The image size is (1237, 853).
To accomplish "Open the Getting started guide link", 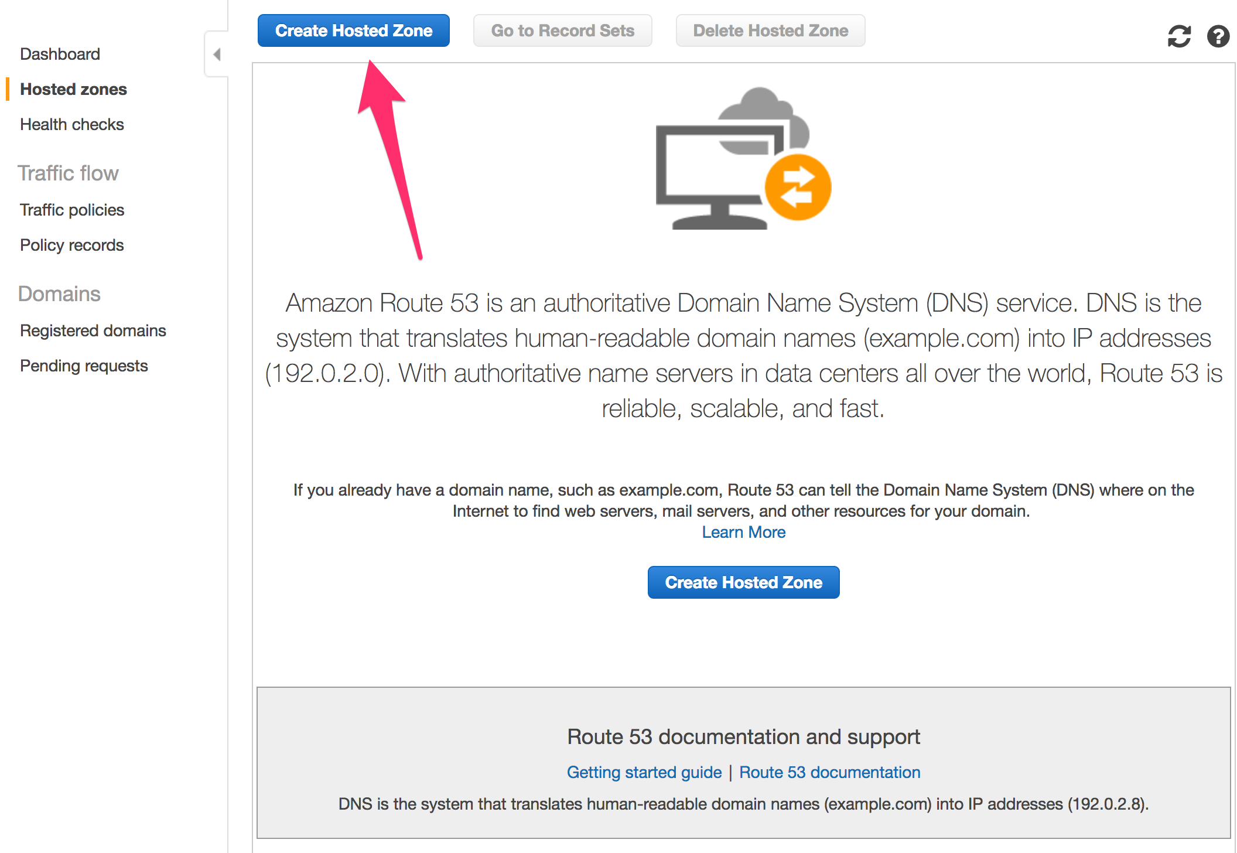I will pos(644,772).
